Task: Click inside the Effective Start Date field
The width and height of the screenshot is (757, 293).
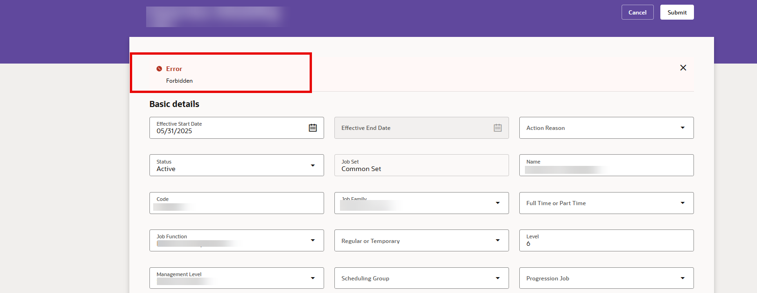Action: [x=236, y=128]
